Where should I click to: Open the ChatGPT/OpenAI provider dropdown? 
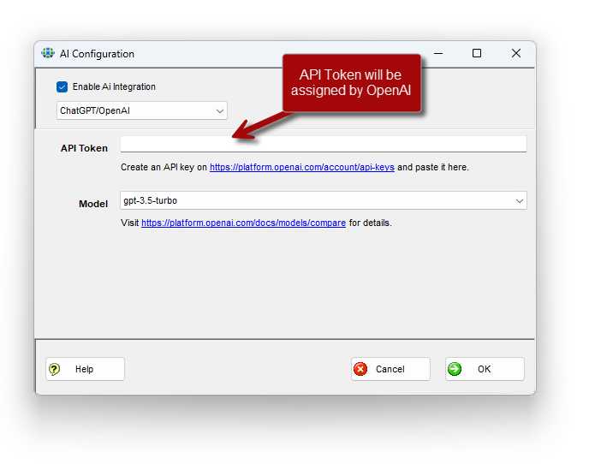point(142,110)
